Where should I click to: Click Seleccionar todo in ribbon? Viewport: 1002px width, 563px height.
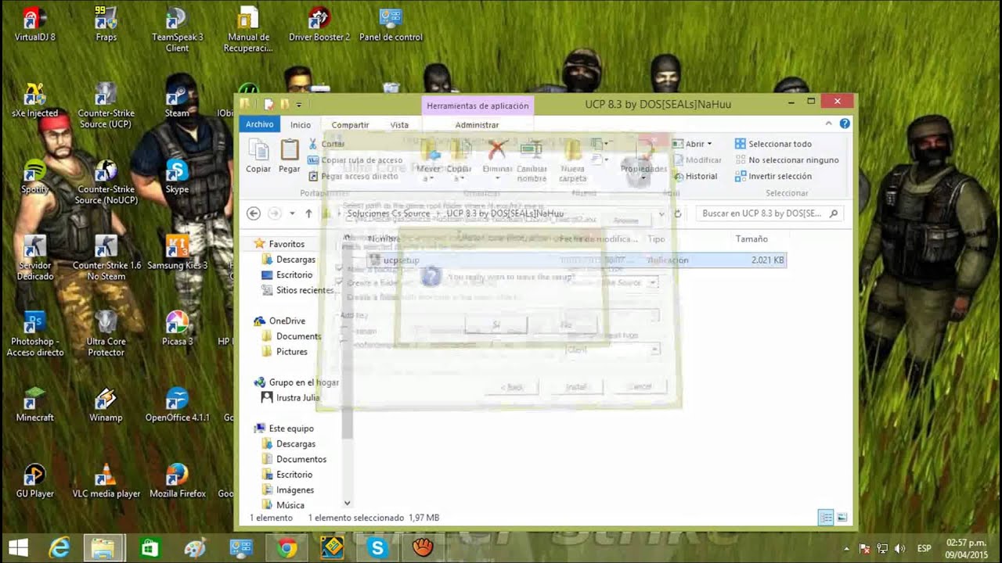pos(773,144)
